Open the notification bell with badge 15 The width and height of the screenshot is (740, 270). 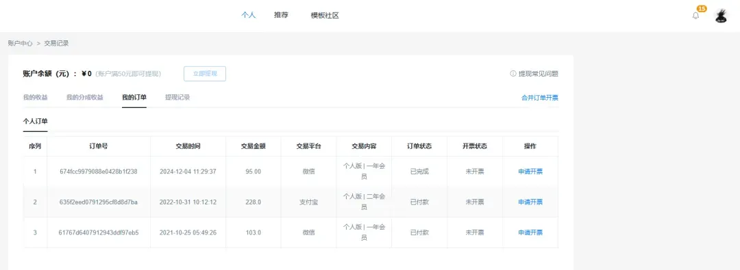pyautogui.click(x=695, y=16)
